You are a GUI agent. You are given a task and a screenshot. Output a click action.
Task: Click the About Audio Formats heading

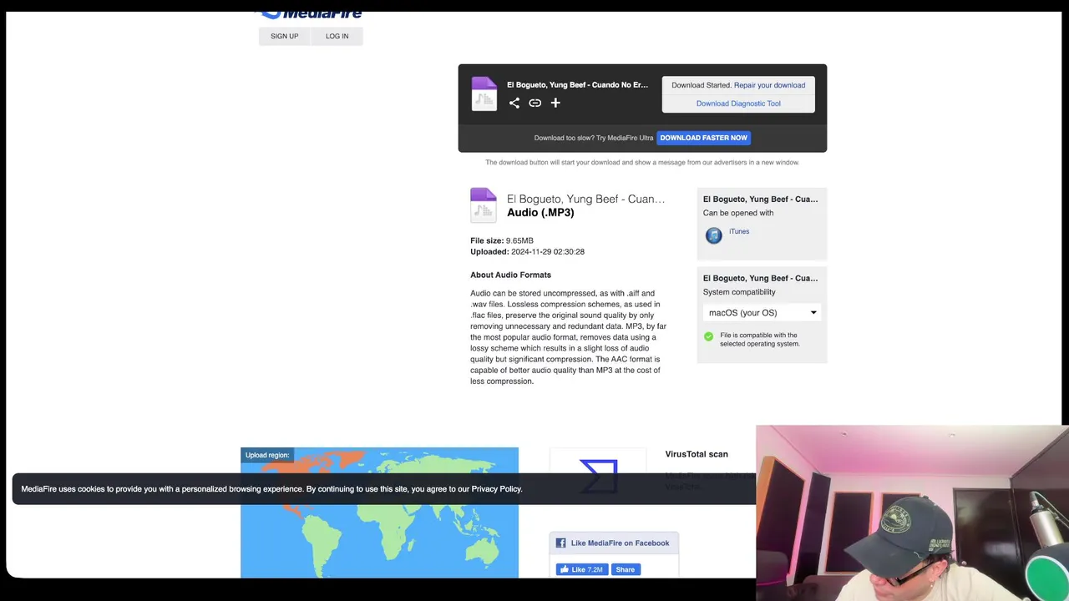click(510, 275)
